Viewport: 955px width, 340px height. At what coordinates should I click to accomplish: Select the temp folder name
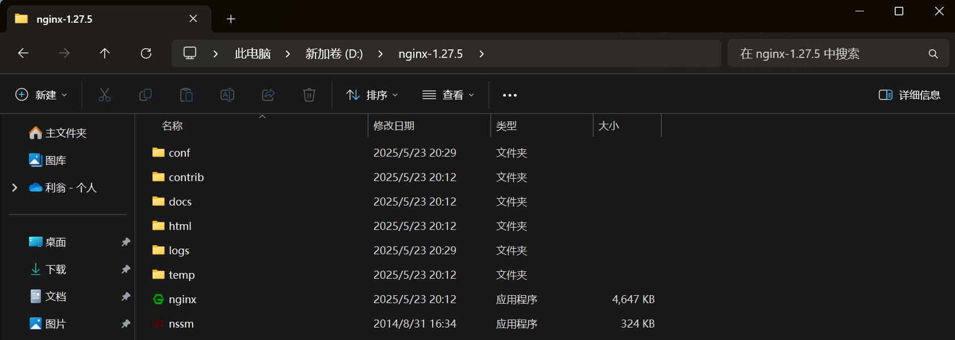click(181, 275)
